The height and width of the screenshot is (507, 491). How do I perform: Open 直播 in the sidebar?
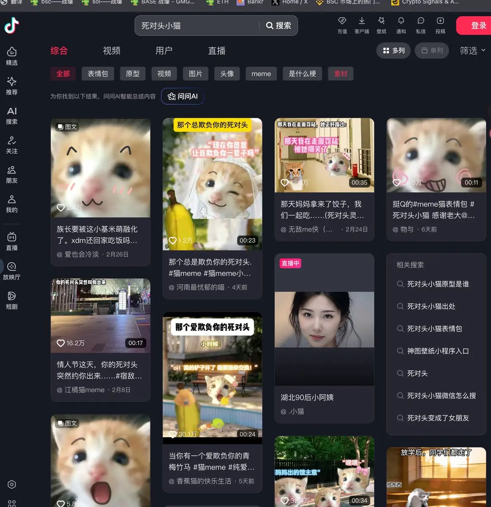[12, 242]
